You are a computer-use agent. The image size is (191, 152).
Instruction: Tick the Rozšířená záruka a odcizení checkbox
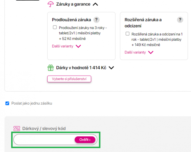point(127,34)
